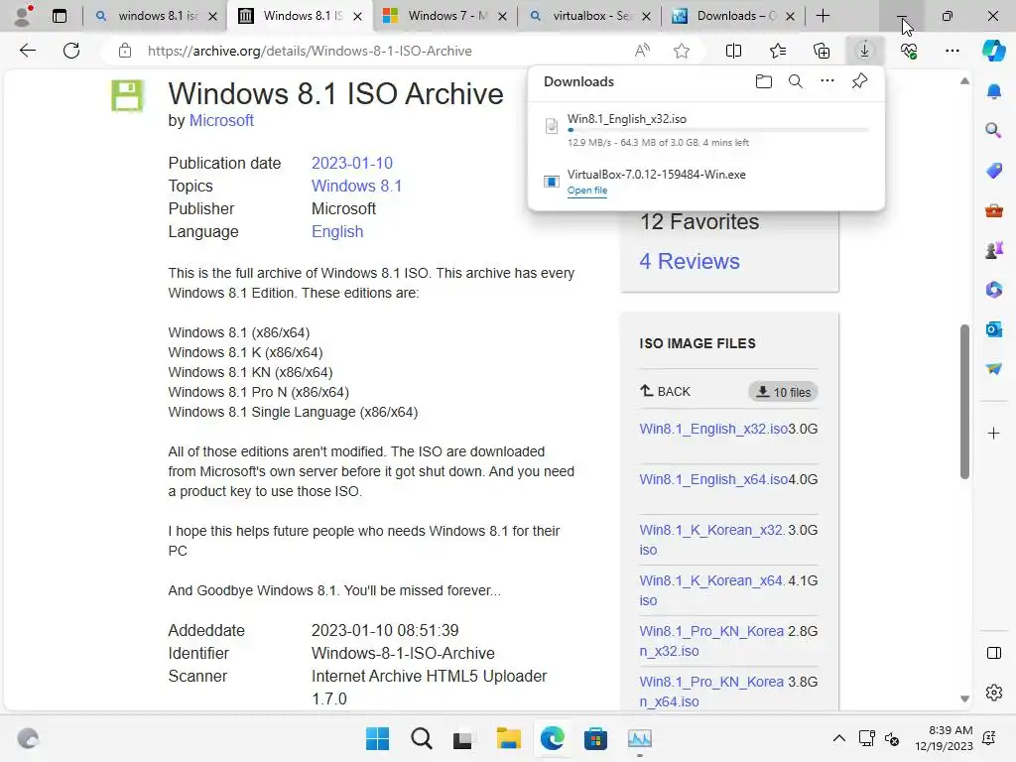
Task: Open file link for VirtualBox download
Action: click(587, 190)
